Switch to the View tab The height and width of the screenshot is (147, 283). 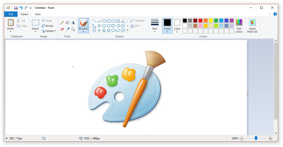point(38,14)
